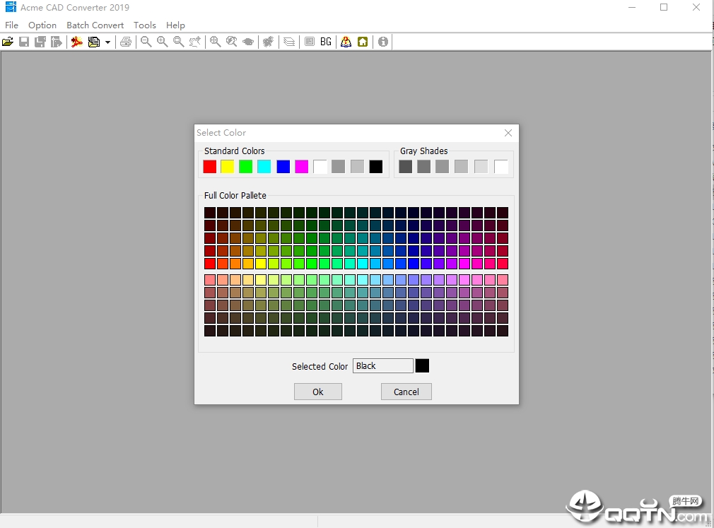This screenshot has width=714, height=528.
Task: Click the 3D orbit view icon
Action: 248,42
